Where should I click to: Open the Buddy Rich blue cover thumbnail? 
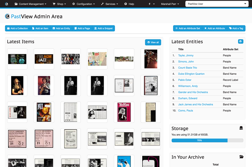[x=124, y=161]
